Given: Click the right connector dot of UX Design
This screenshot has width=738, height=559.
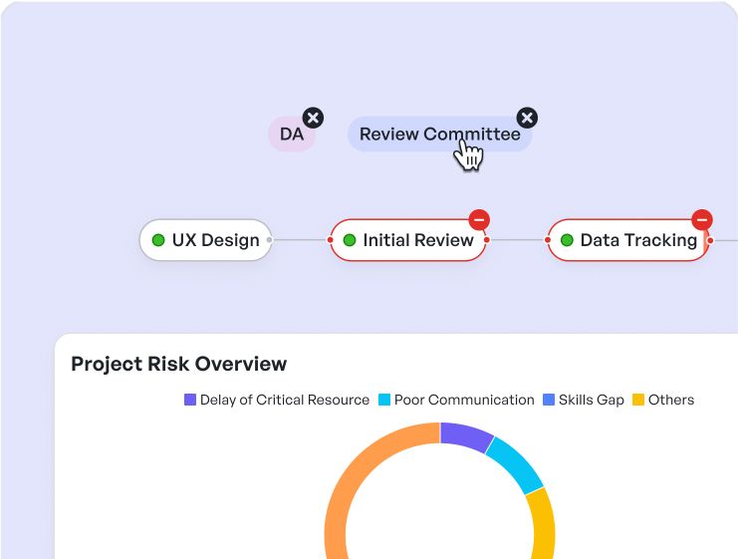Looking at the screenshot, I should 269,240.
